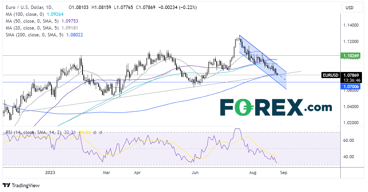Image resolution: width=368 pixels, height=192 pixels.
Task: Click the EURUSD symbol label on chart
Action: (x=330, y=75)
